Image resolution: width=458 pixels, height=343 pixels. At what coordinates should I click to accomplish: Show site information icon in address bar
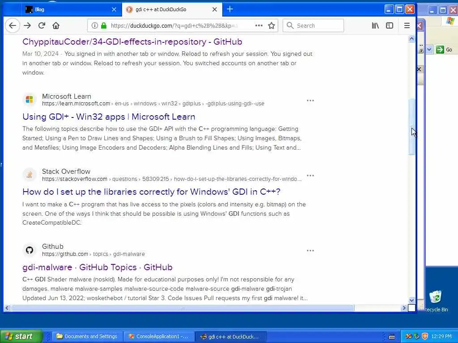pyautogui.click(x=95, y=25)
